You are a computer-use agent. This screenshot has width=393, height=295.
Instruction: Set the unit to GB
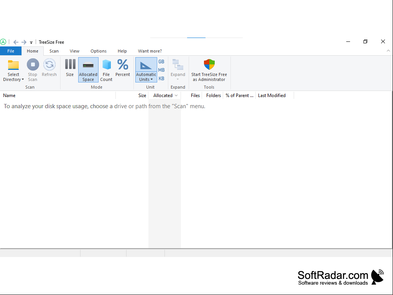[161, 62]
